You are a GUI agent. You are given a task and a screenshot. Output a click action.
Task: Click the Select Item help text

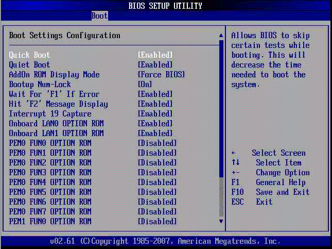click(x=278, y=163)
